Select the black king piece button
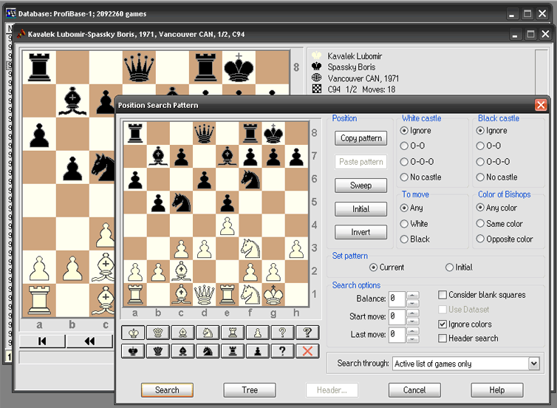 pyautogui.click(x=133, y=351)
